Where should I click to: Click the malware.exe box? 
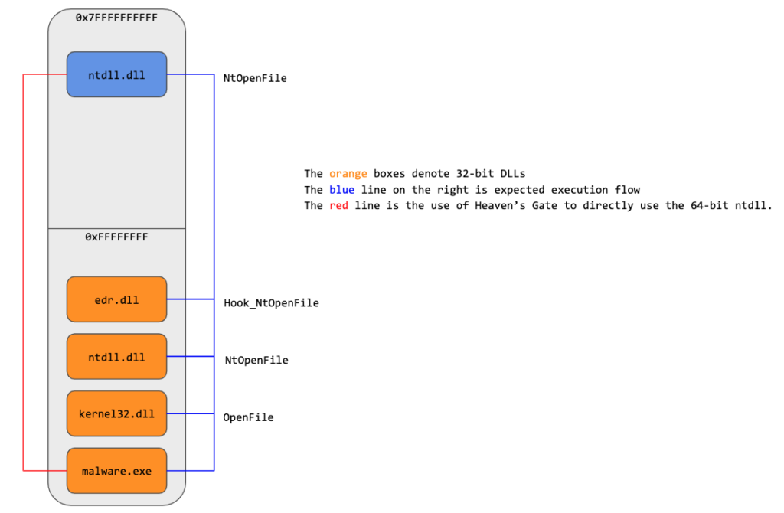(116, 471)
